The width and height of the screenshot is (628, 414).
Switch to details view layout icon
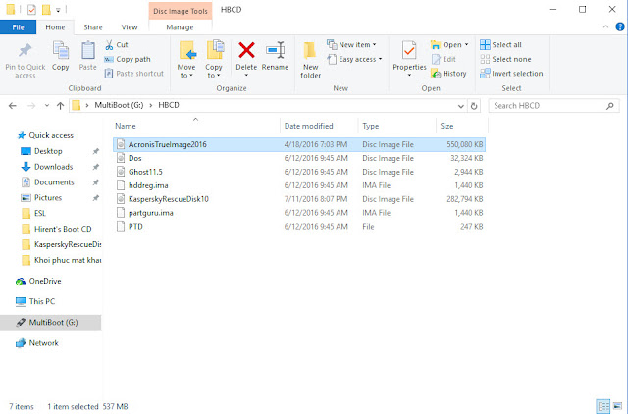[x=603, y=406]
